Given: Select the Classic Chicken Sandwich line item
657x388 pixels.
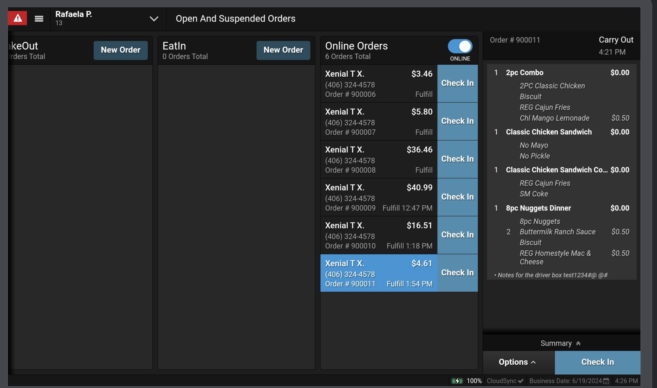Looking at the screenshot, I should click(x=549, y=132).
